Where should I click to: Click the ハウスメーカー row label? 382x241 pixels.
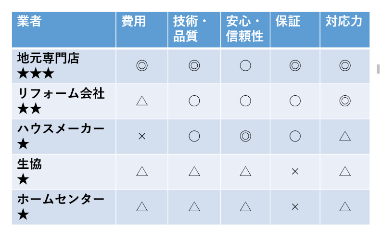(61, 128)
